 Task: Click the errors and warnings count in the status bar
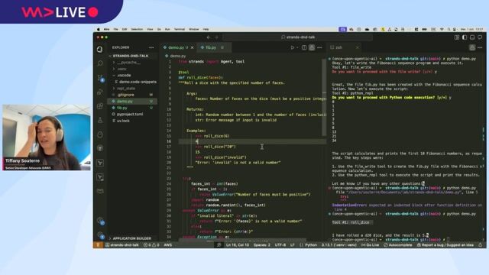pos(151,245)
